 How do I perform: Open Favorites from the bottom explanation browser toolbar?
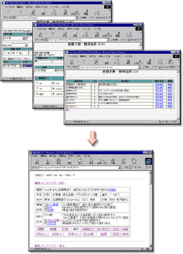(102, 161)
